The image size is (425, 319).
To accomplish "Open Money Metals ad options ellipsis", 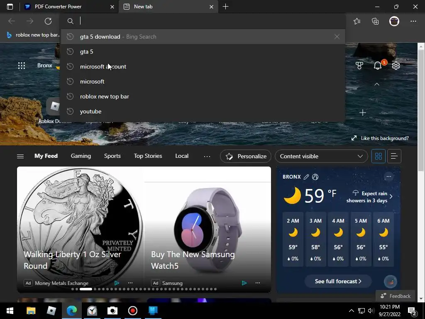I will coord(130,283).
